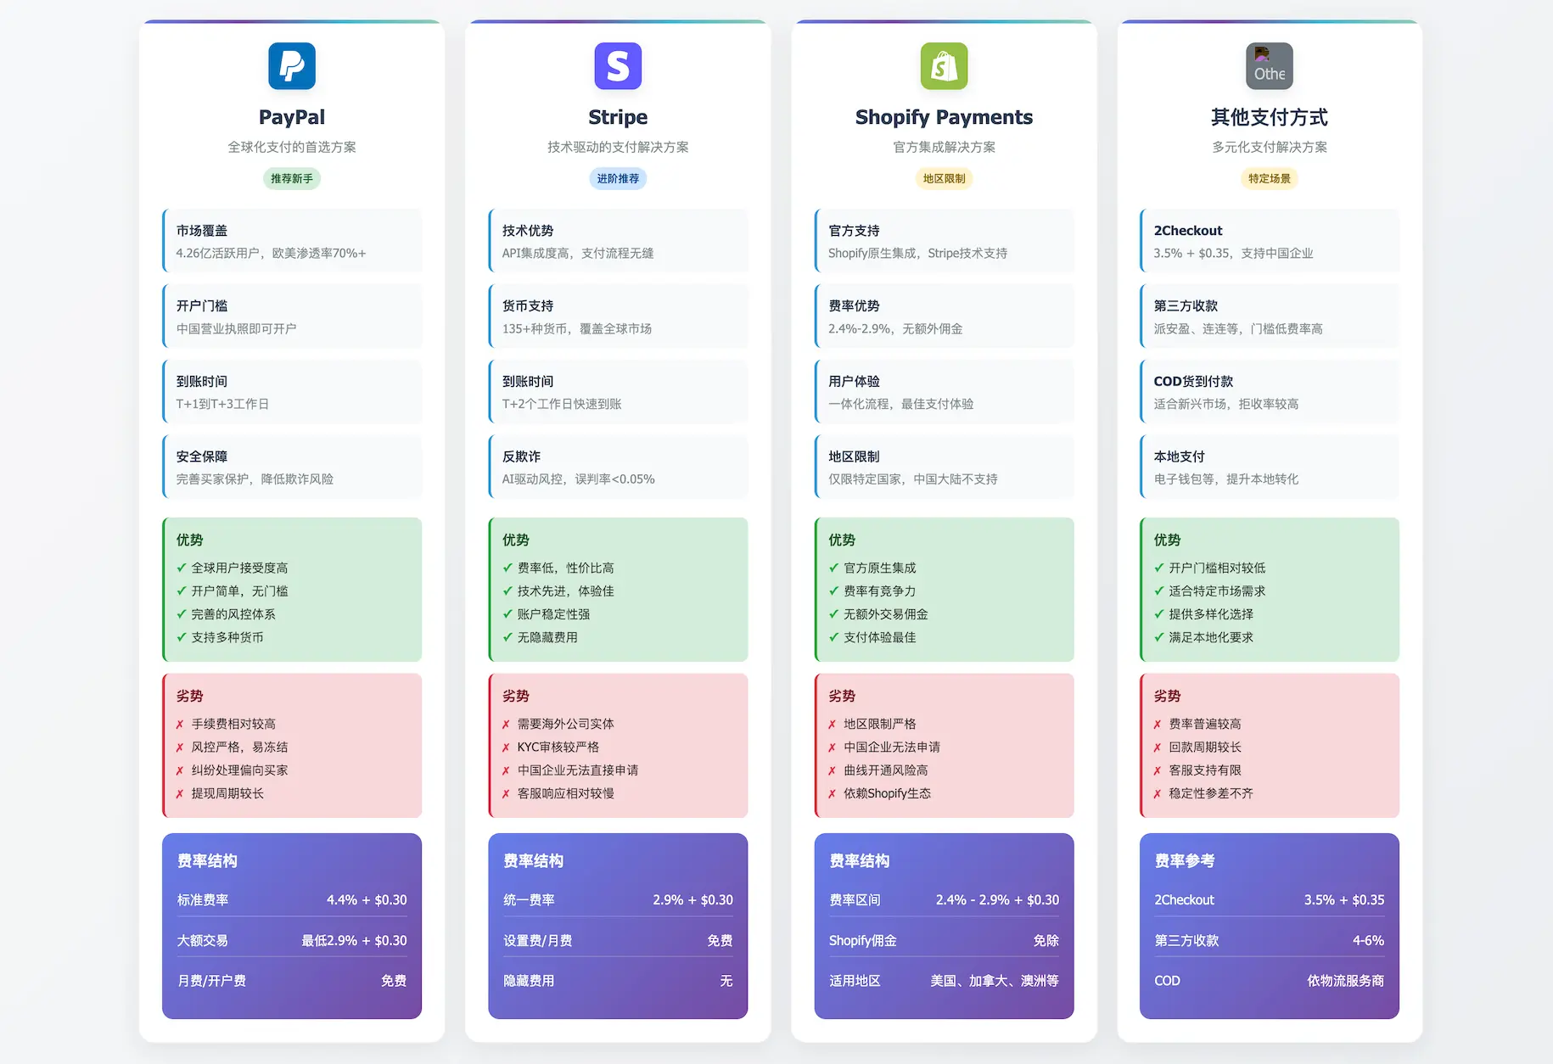Select the 推荐新手 badge under PayPal

point(292,178)
